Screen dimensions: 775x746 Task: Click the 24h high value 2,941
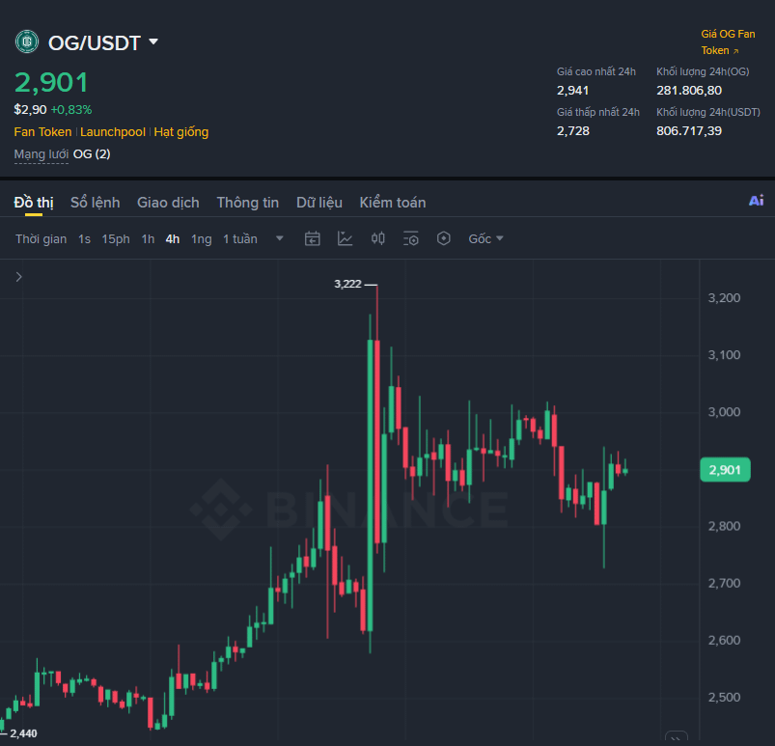pyautogui.click(x=573, y=91)
